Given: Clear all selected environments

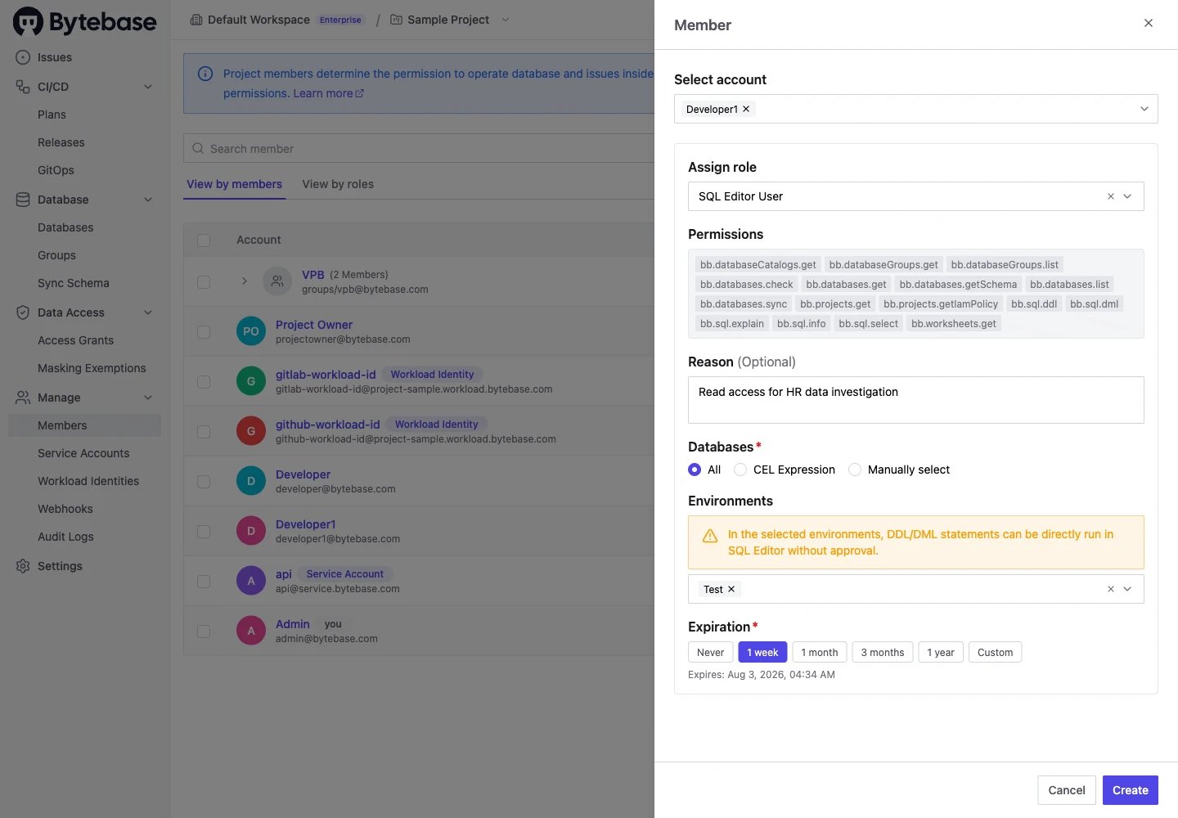Looking at the screenshot, I should 1111,589.
